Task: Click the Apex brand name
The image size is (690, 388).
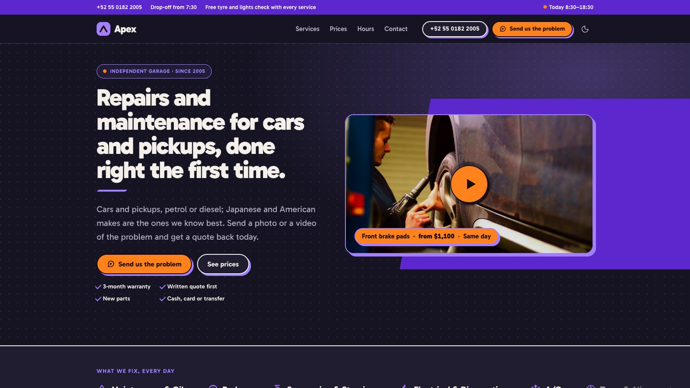Action: (125, 29)
